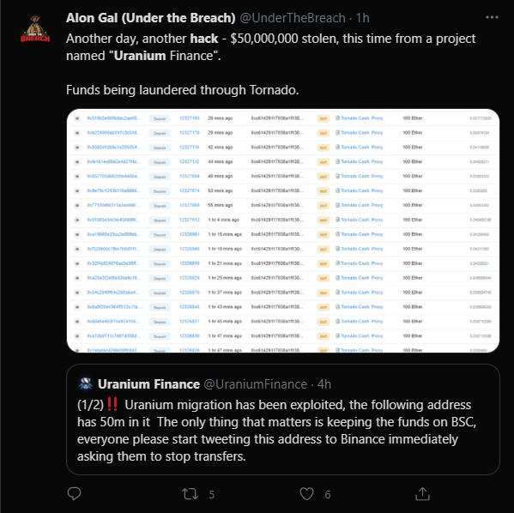
Task: Open the @UraniumFinance handle
Action: [x=256, y=384]
